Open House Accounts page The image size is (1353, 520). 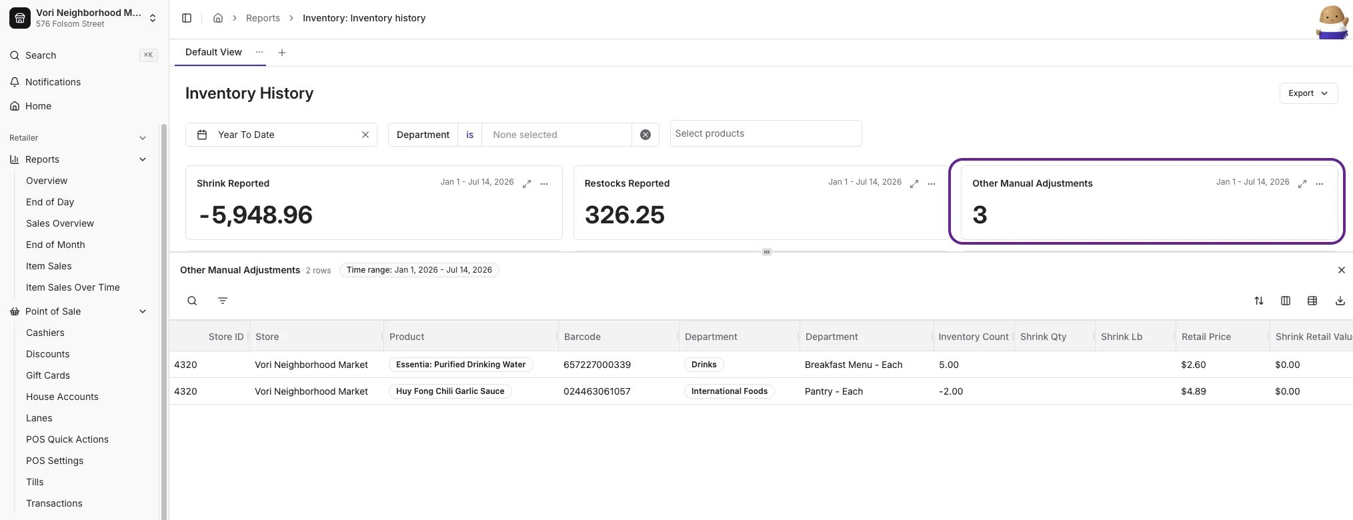(62, 397)
